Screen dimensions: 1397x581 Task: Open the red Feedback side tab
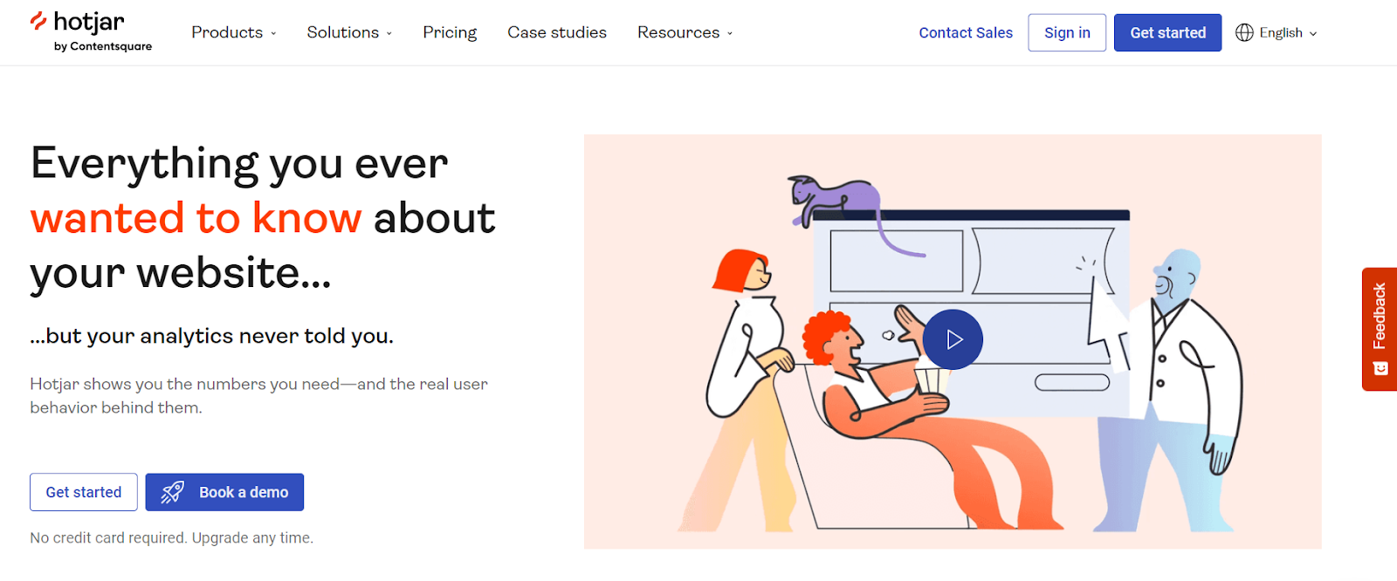(1380, 329)
